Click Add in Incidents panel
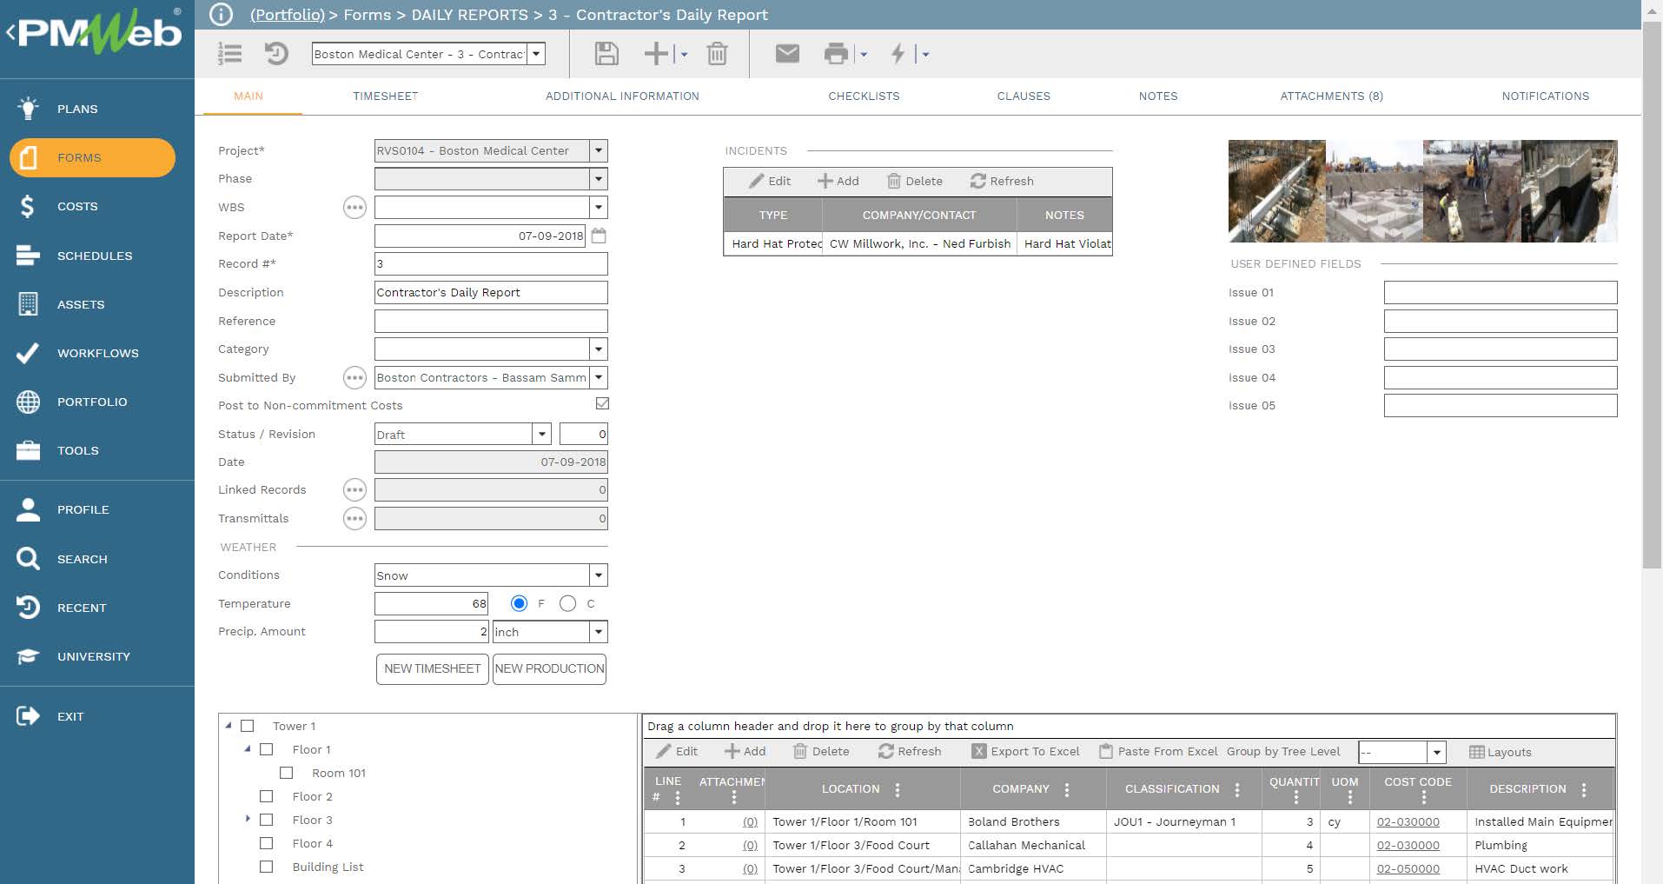 (838, 181)
